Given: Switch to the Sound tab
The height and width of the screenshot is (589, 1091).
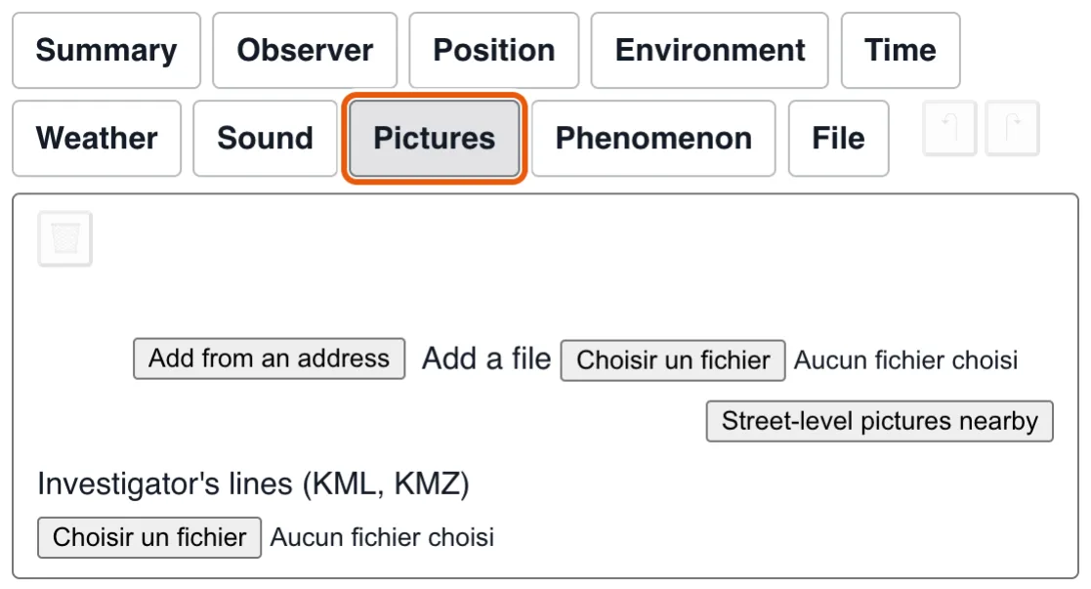Looking at the screenshot, I should tap(265, 138).
